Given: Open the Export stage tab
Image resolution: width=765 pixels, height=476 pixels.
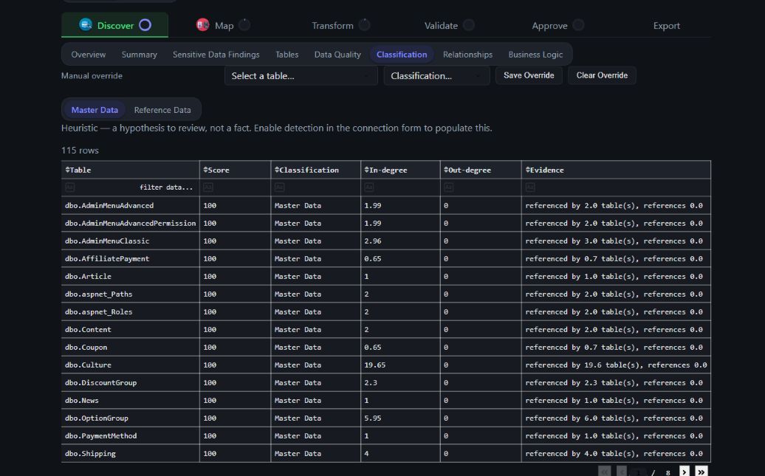Looking at the screenshot, I should [x=667, y=25].
